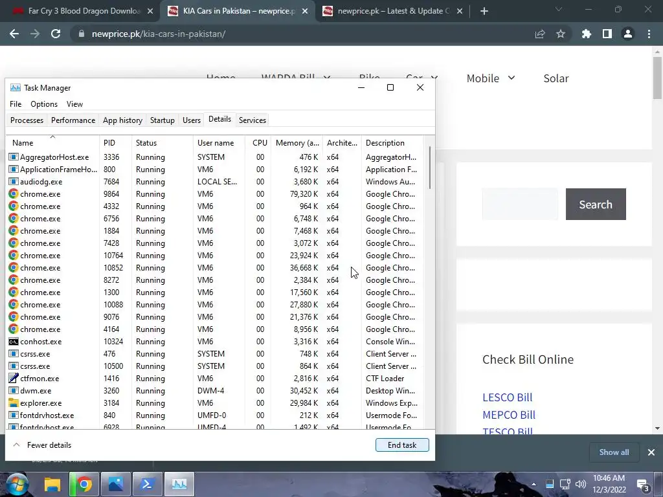Open the Chrome profile avatar
The height and width of the screenshot is (497, 663).
(x=628, y=34)
